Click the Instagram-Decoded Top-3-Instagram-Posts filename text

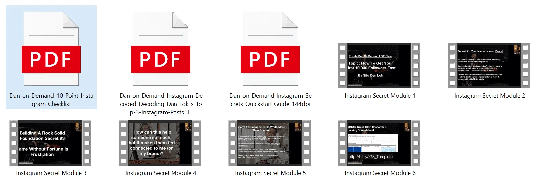[x=161, y=104]
